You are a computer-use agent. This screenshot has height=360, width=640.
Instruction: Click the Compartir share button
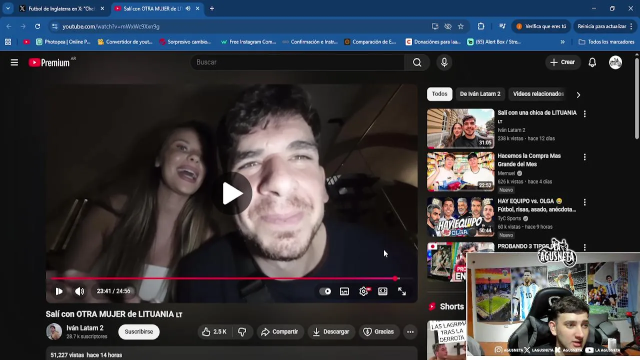point(279,331)
